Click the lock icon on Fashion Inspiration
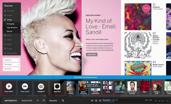 100,82
